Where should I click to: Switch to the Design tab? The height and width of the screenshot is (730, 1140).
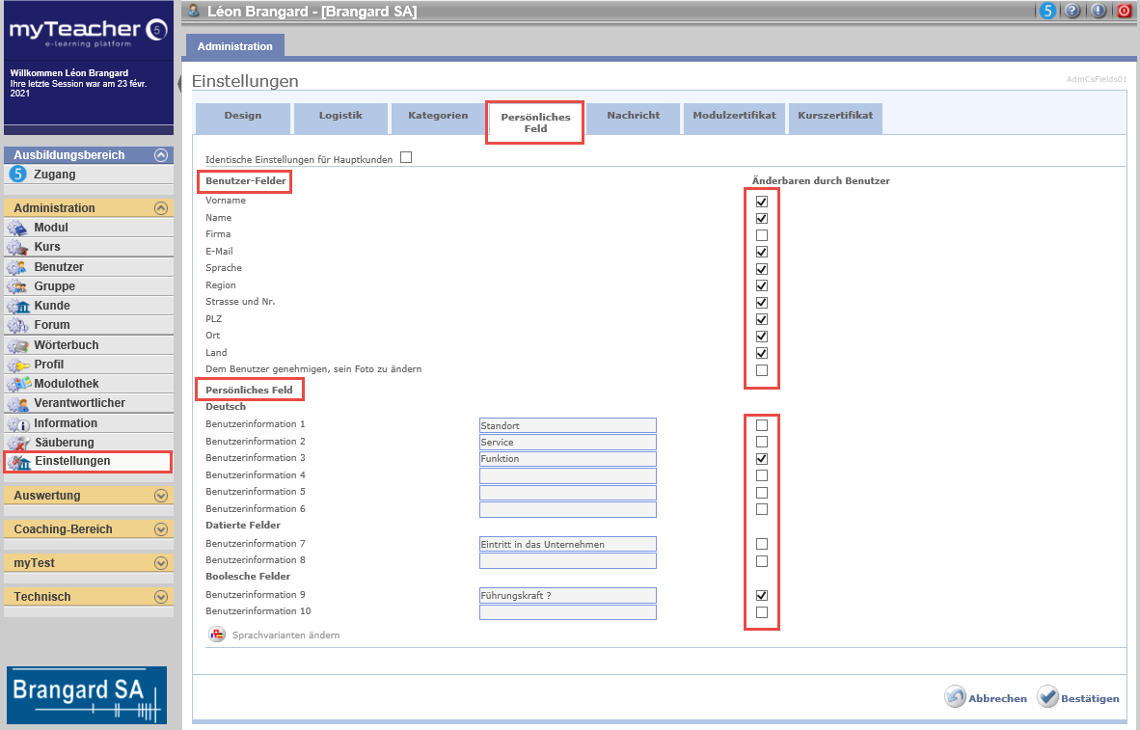[243, 116]
